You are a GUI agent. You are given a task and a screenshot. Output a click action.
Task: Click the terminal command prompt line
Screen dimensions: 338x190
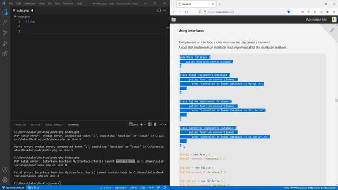point(37,183)
